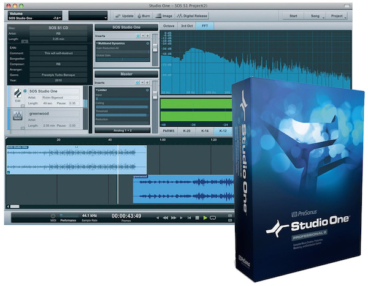Screen dimensions: 368x286
Task: Expand SOS Studio One track details arrow
Action: tap(23, 106)
